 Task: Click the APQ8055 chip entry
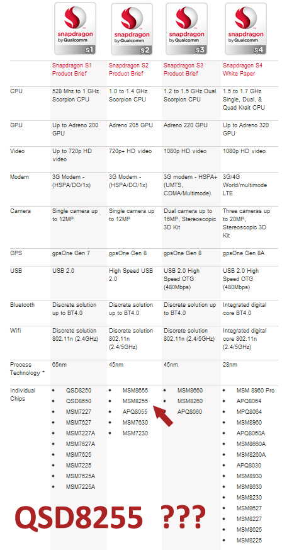tap(135, 412)
